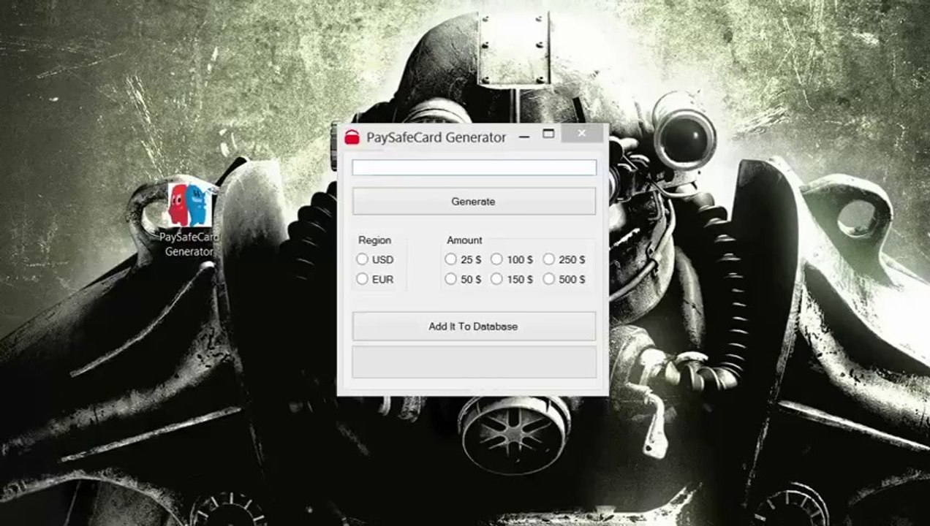
Task: Click the Region group label
Action: pos(374,240)
